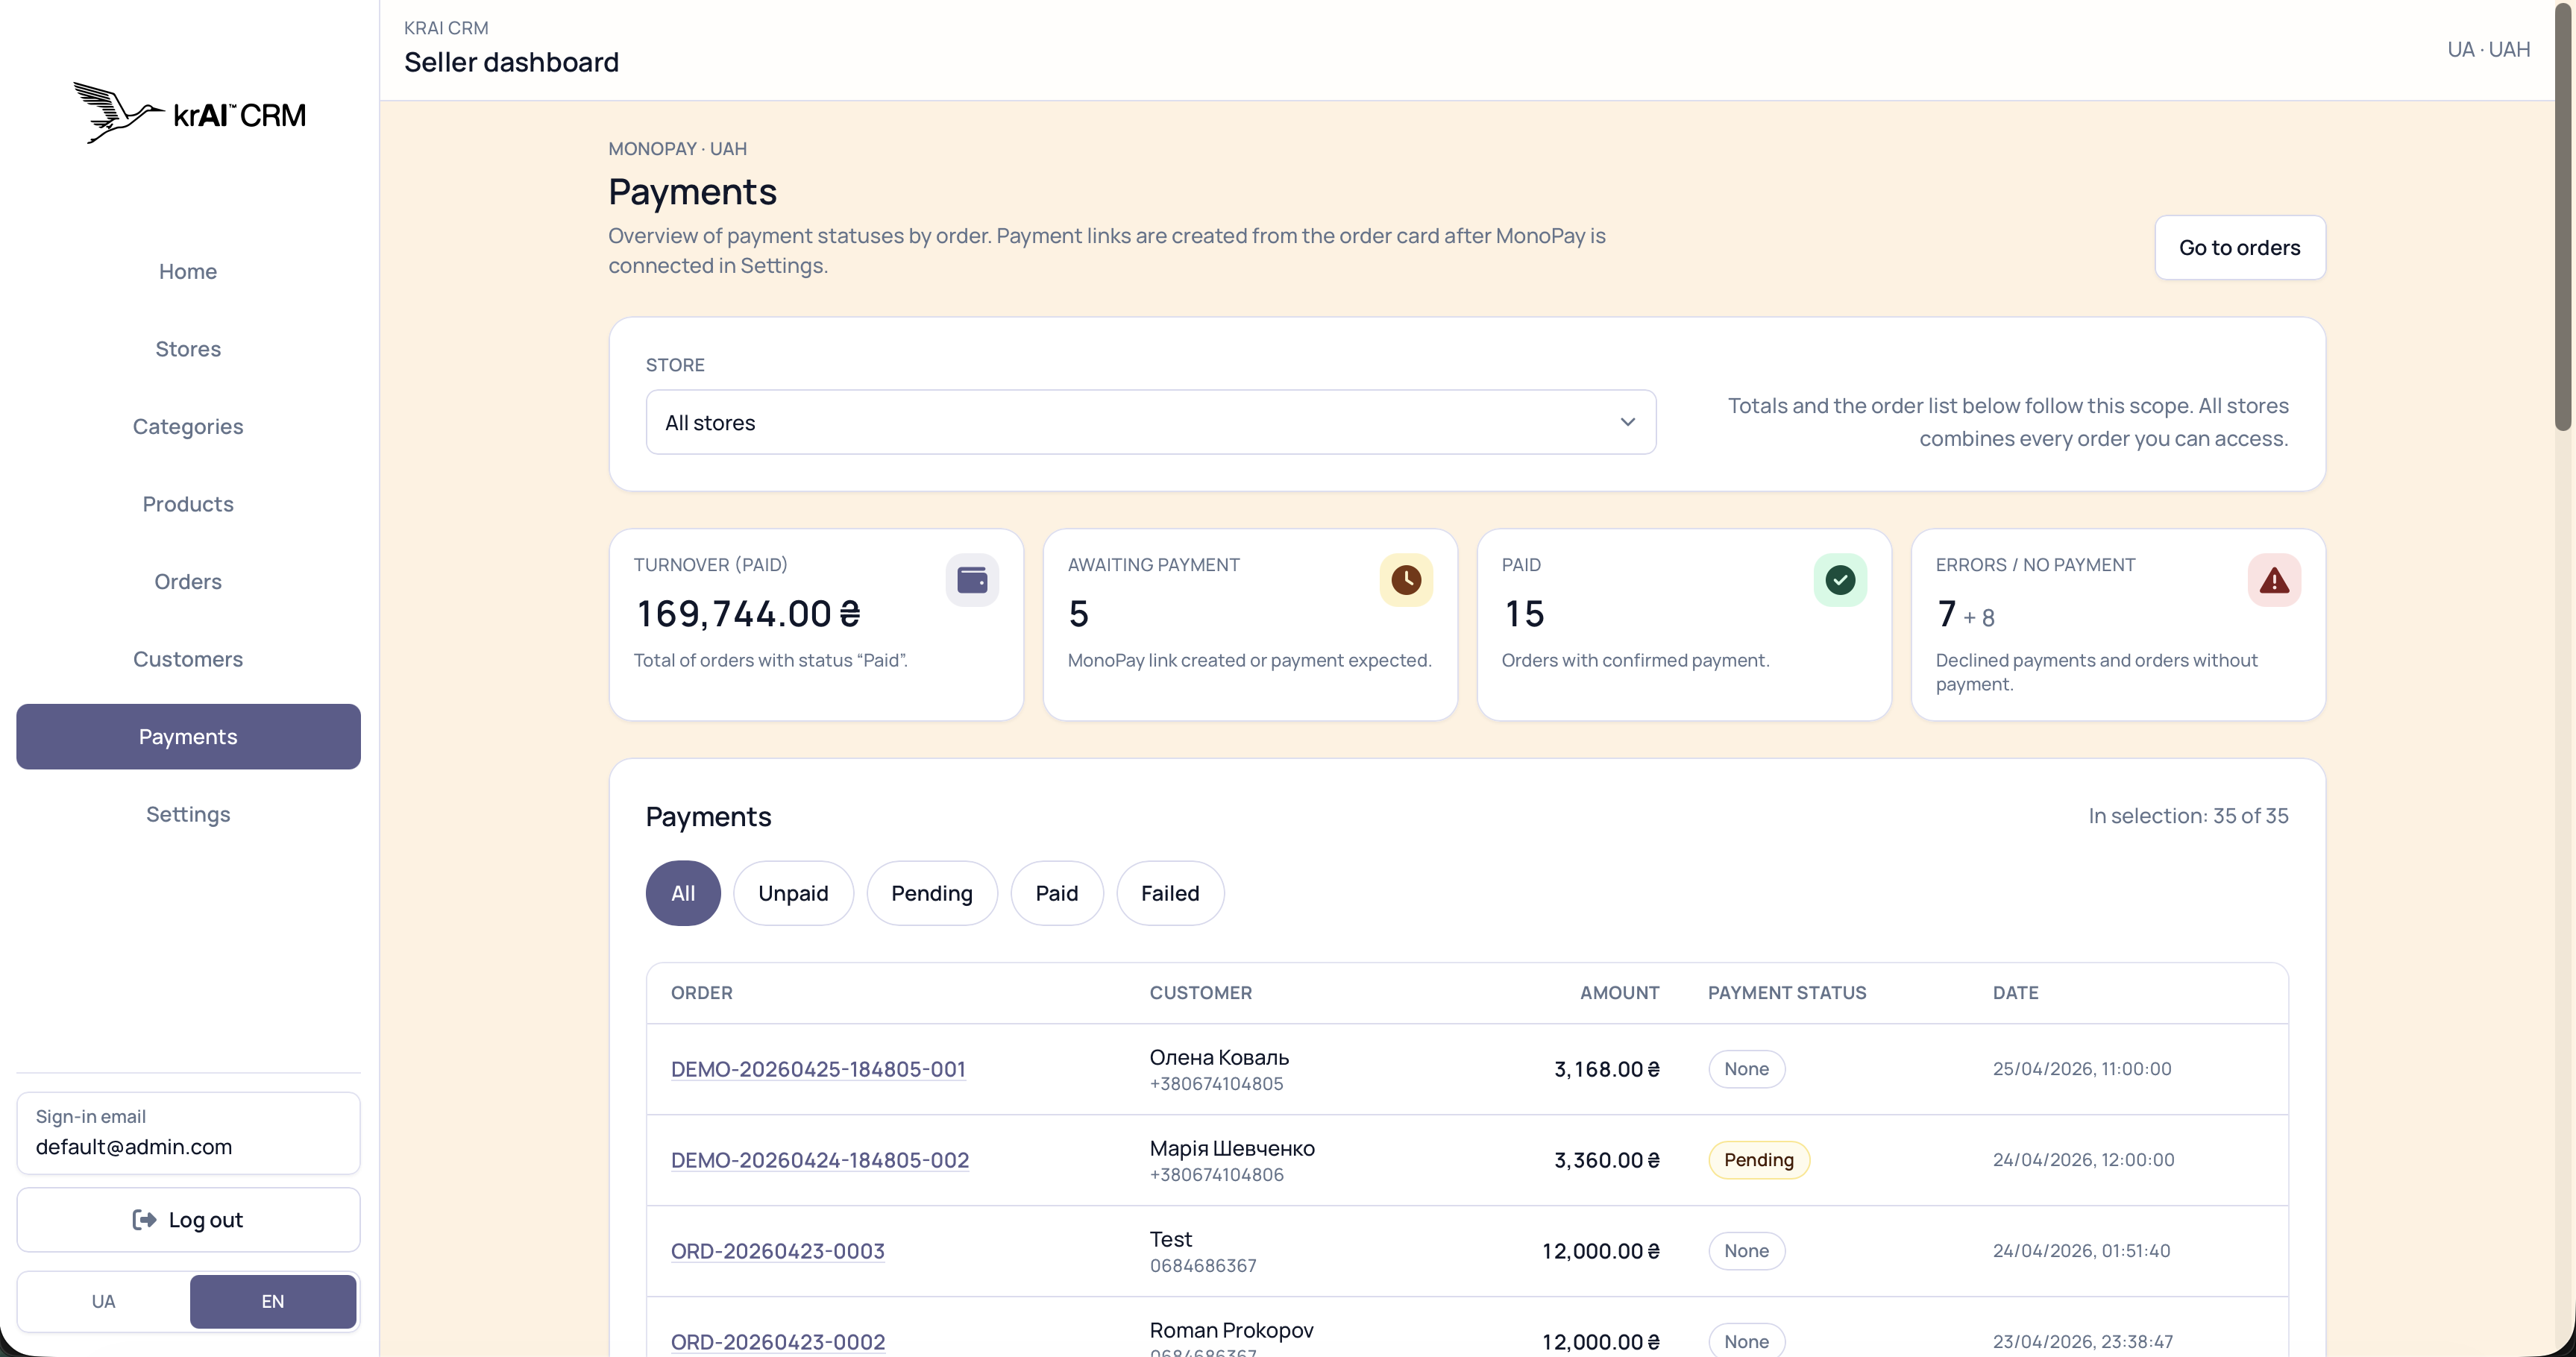Open Stores in the sidebar
The height and width of the screenshot is (1357, 2576).
[188, 349]
